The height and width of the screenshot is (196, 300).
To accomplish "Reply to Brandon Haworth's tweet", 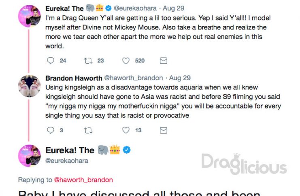I will pyautogui.click(x=51, y=130).
